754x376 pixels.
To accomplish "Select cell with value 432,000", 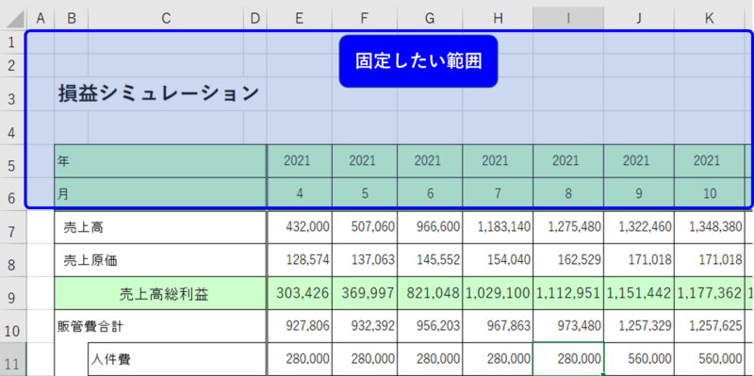I will click(300, 227).
